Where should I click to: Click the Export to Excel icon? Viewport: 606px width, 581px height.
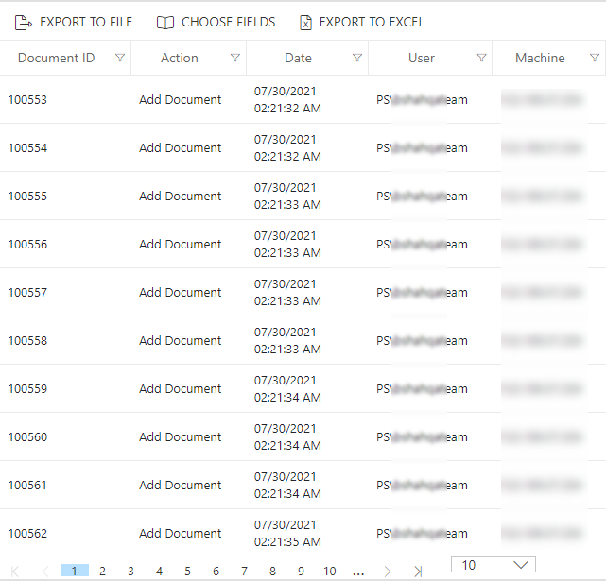click(x=305, y=22)
